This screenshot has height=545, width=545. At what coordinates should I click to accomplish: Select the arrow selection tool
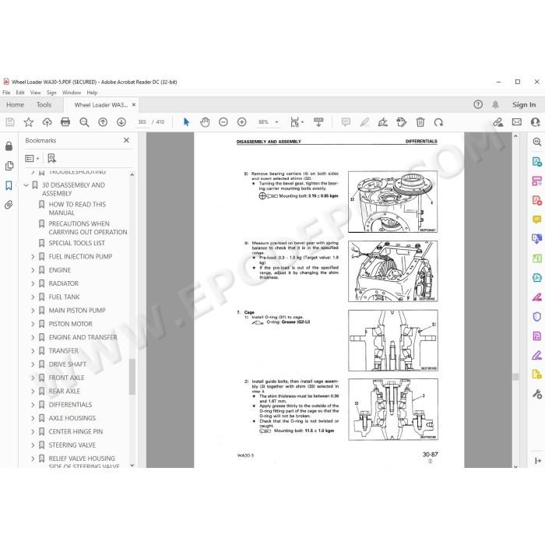pyautogui.click(x=186, y=122)
